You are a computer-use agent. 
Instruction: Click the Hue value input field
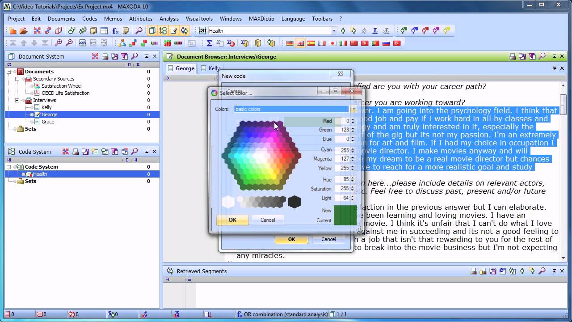coord(342,179)
